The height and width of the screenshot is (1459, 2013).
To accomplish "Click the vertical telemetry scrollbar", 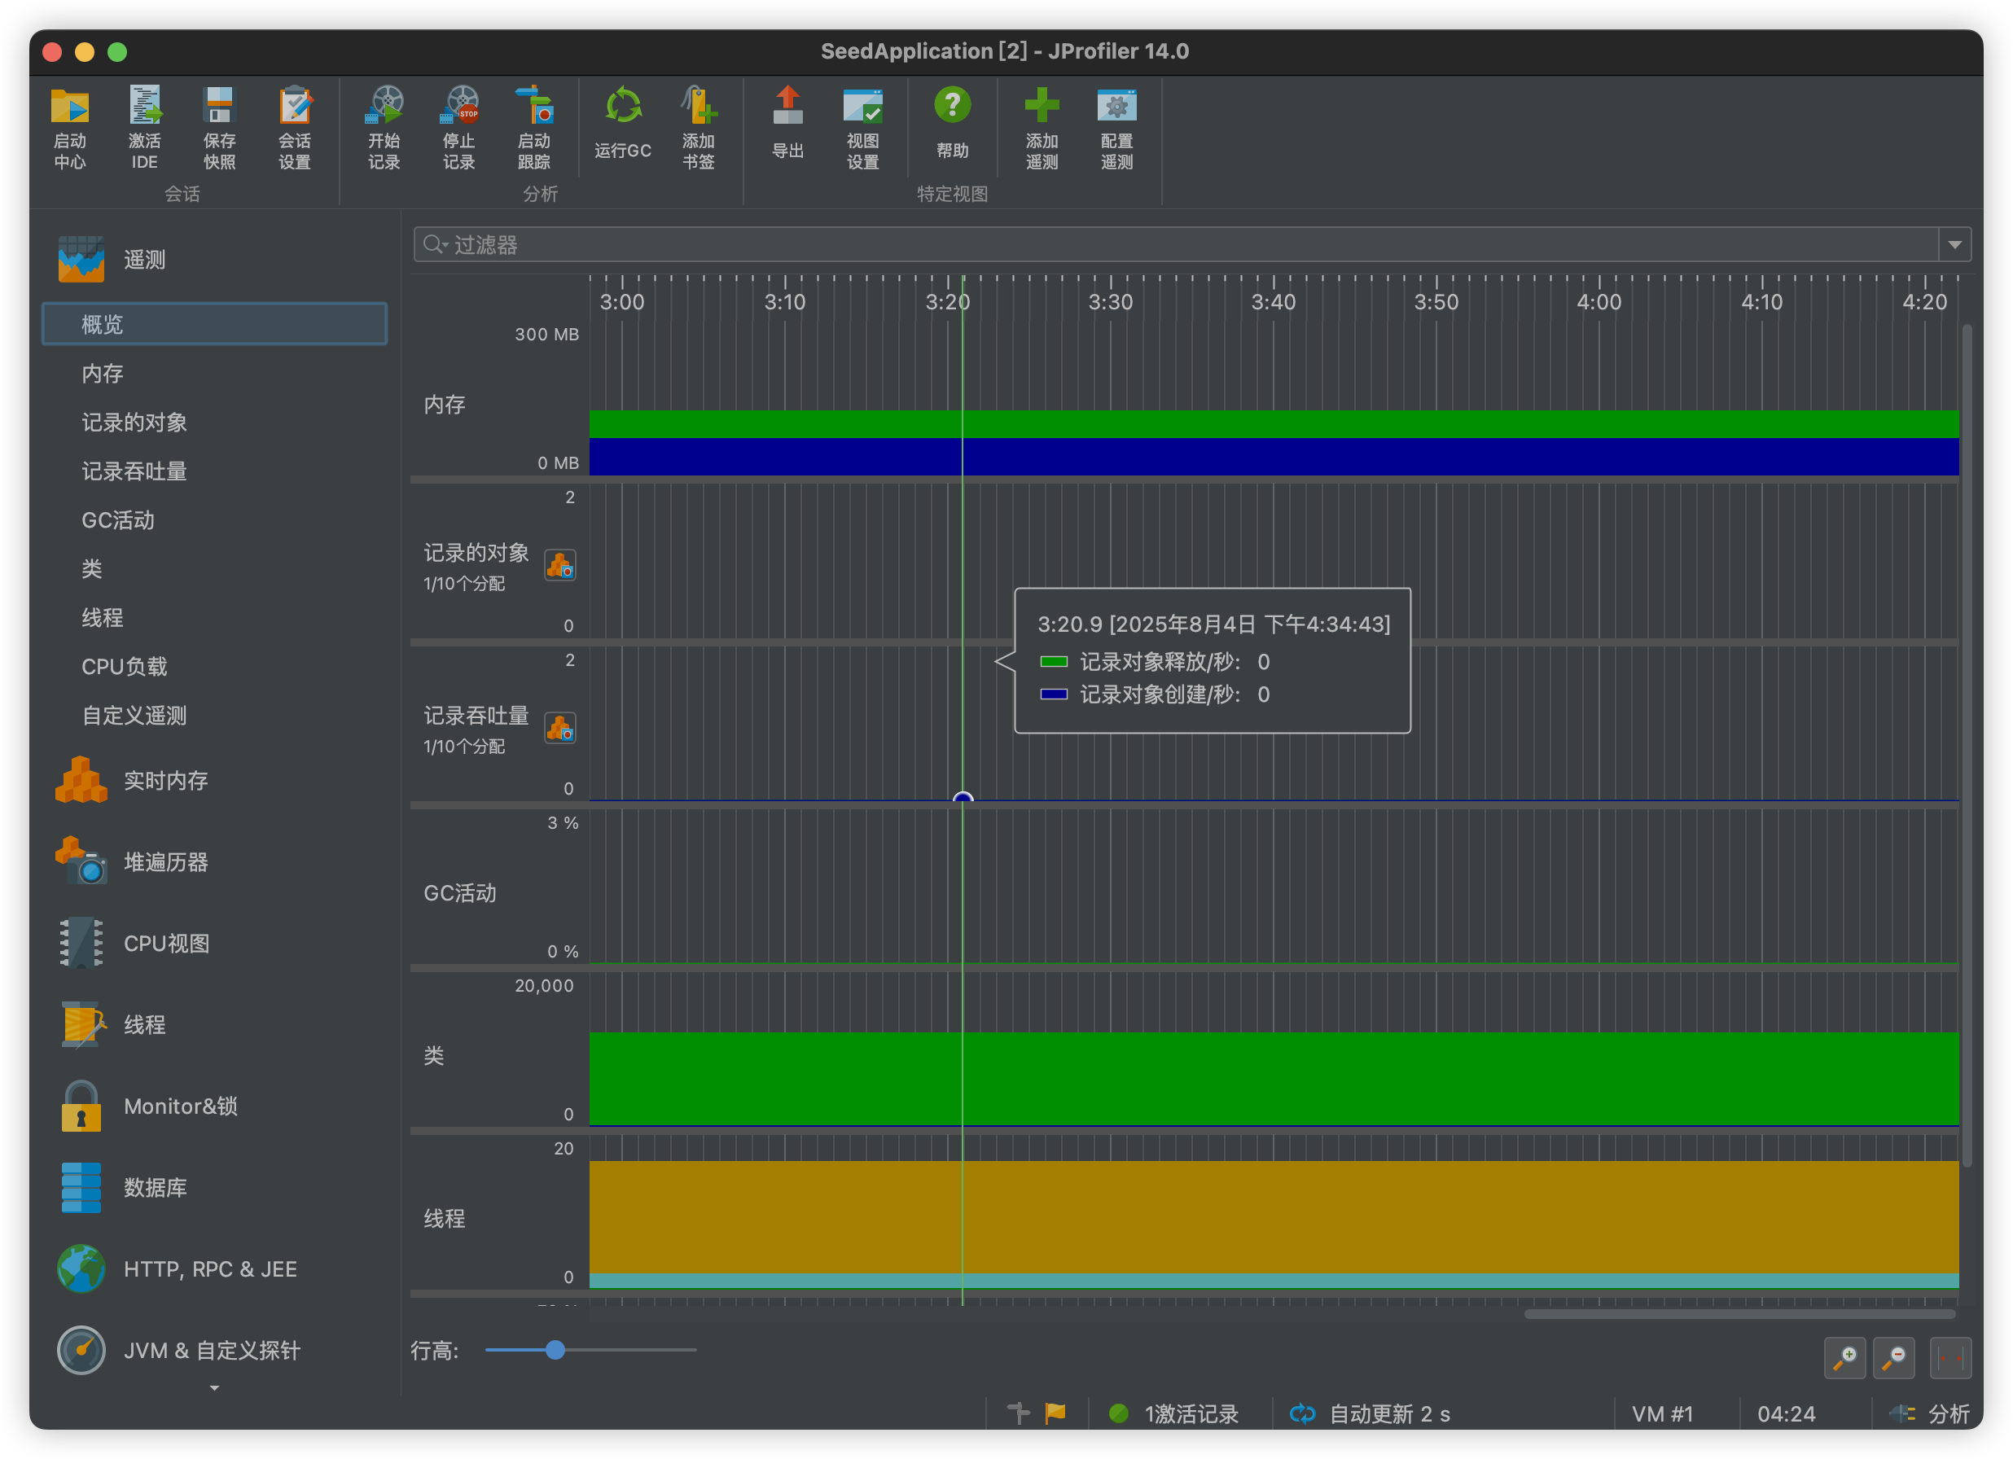I will (x=1967, y=746).
